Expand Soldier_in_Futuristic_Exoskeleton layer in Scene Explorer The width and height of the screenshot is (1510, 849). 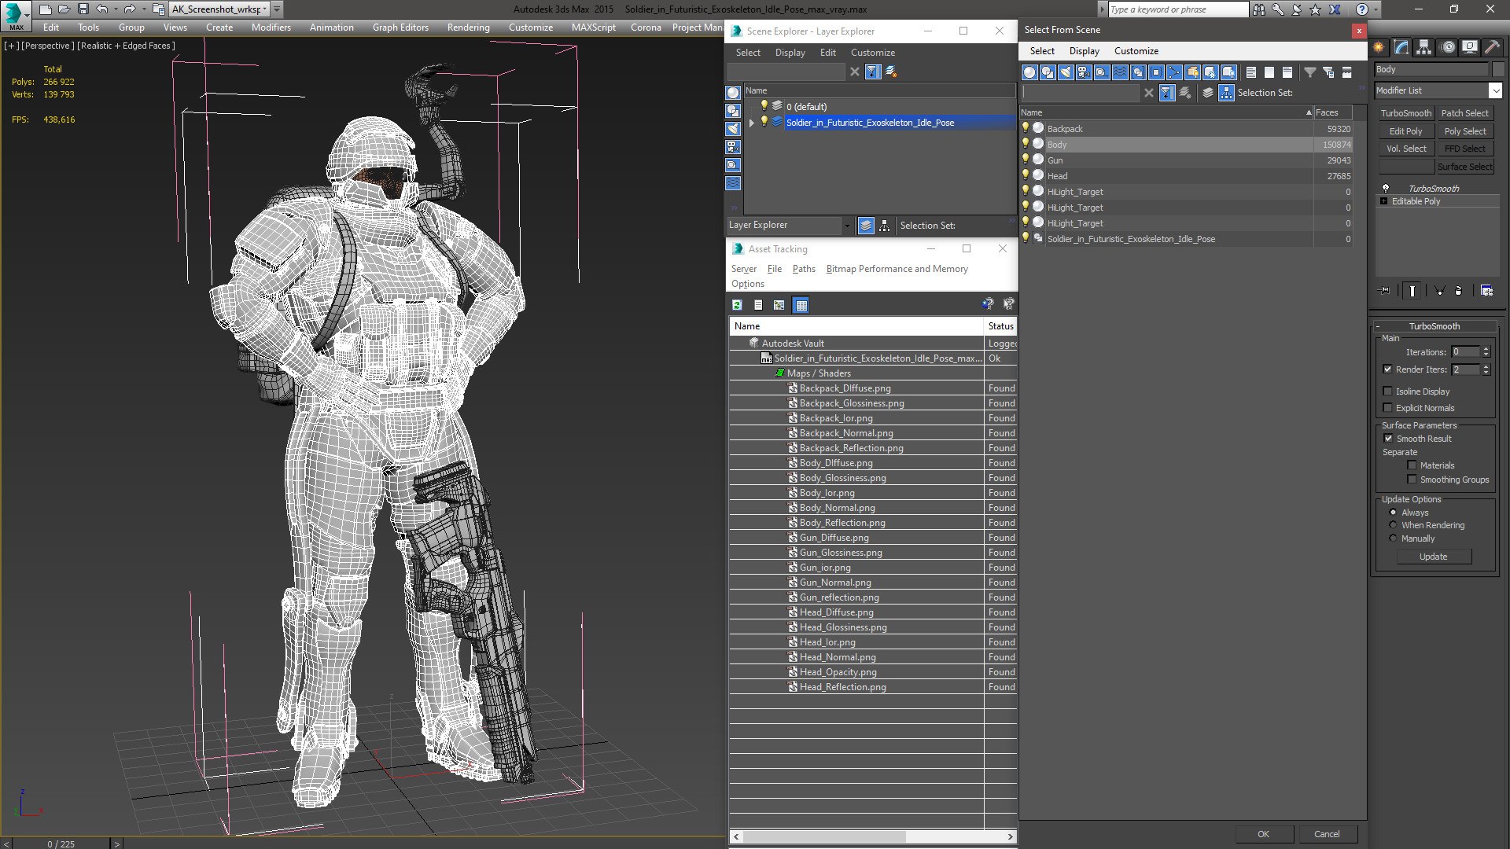pyautogui.click(x=751, y=123)
